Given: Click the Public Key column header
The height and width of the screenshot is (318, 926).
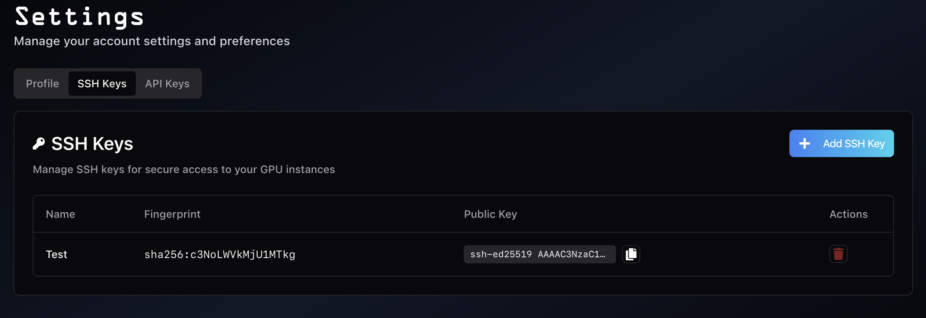Looking at the screenshot, I should pyautogui.click(x=490, y=214).
